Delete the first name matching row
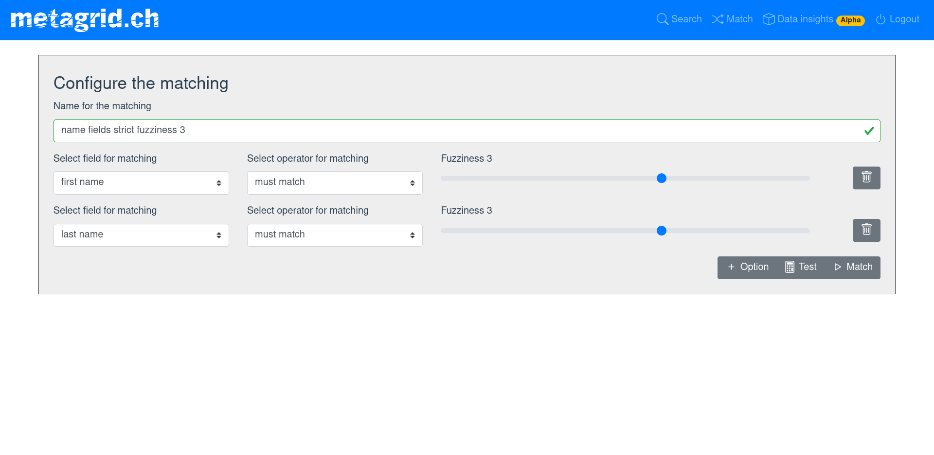Image resolution: width=934 pixels, height=455 pixels. (866, 178)
